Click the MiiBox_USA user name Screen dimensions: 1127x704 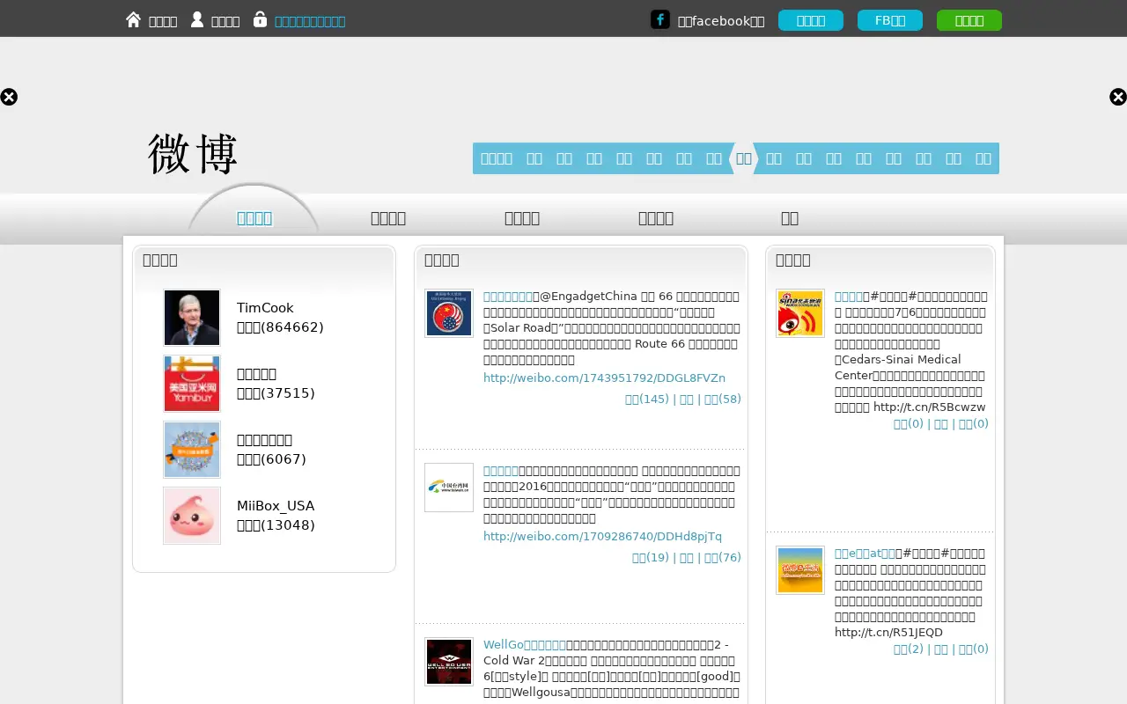point(276,506)
